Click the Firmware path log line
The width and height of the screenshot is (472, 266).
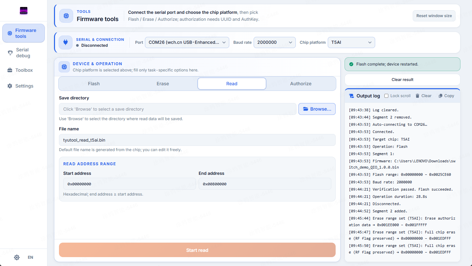click(402, 164)
